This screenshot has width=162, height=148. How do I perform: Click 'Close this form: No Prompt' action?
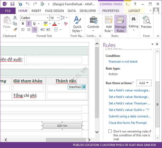click(127, 123)
